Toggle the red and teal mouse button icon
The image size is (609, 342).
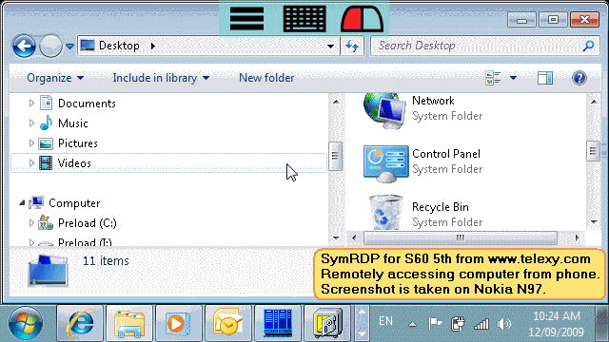point(362,18)
